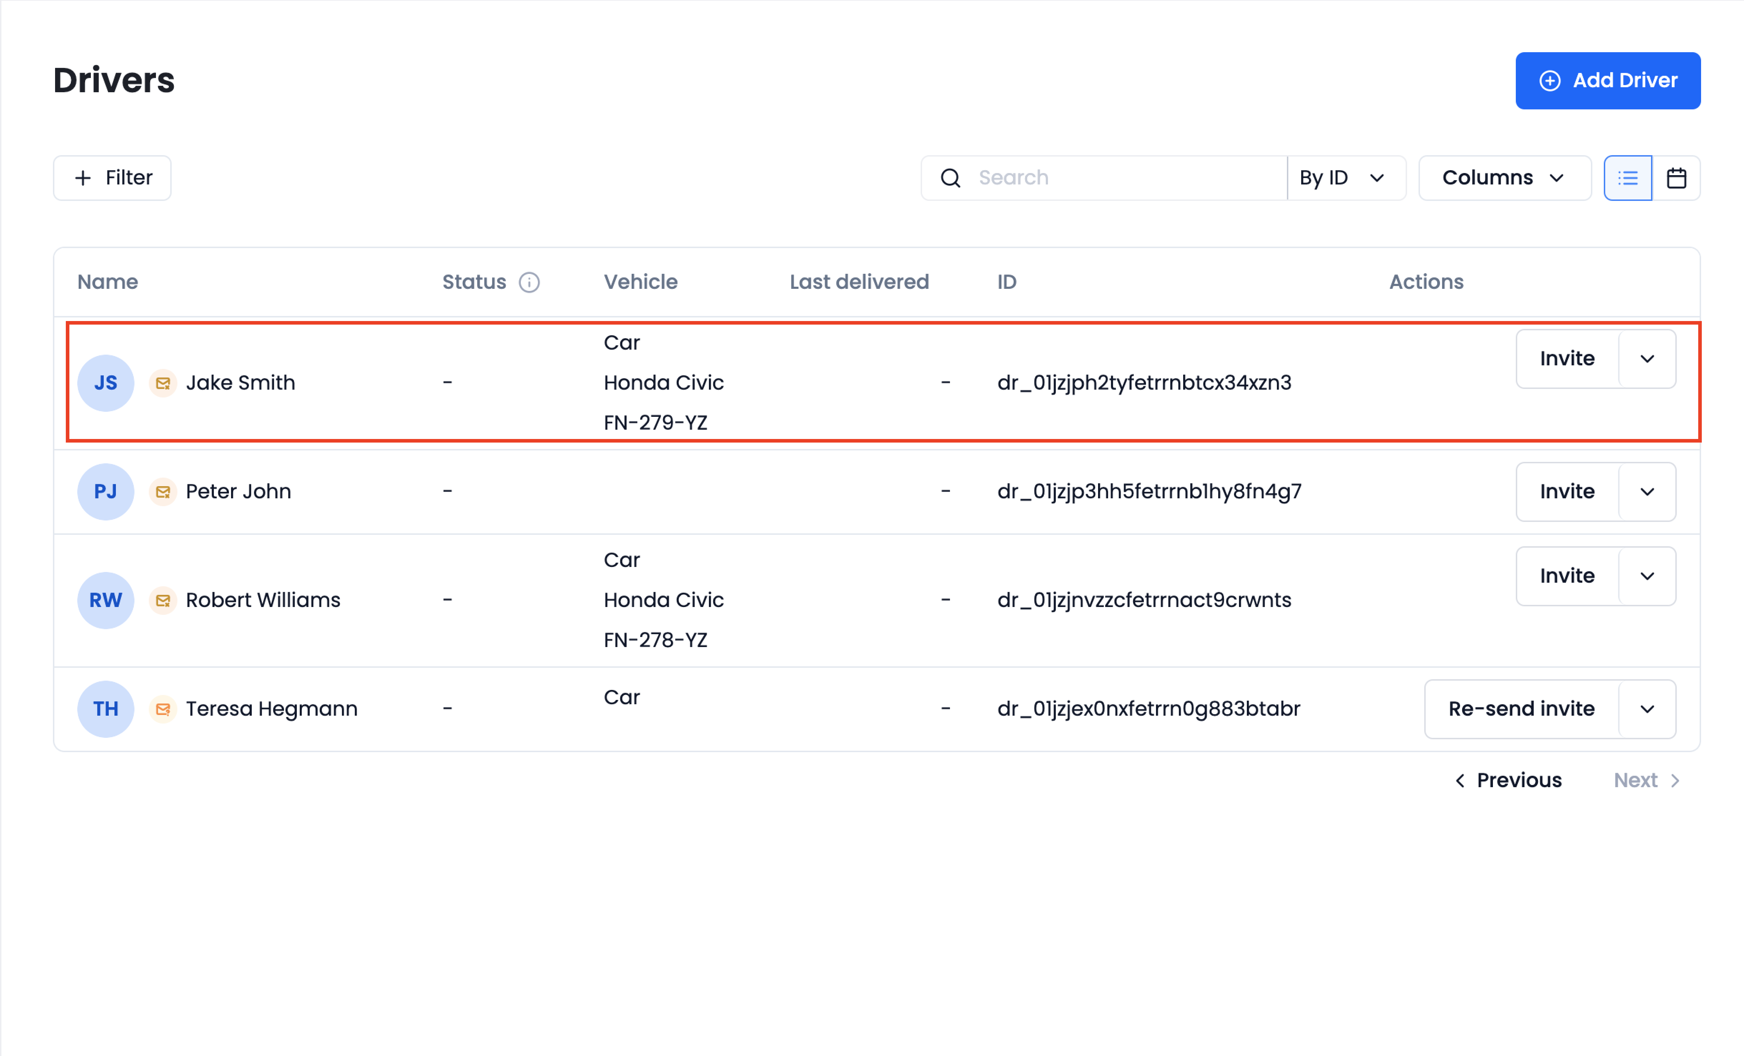Expand action menu arrow for Jake Smith
This screenshot has width=1744, height=1056.
coord(1647,359)
